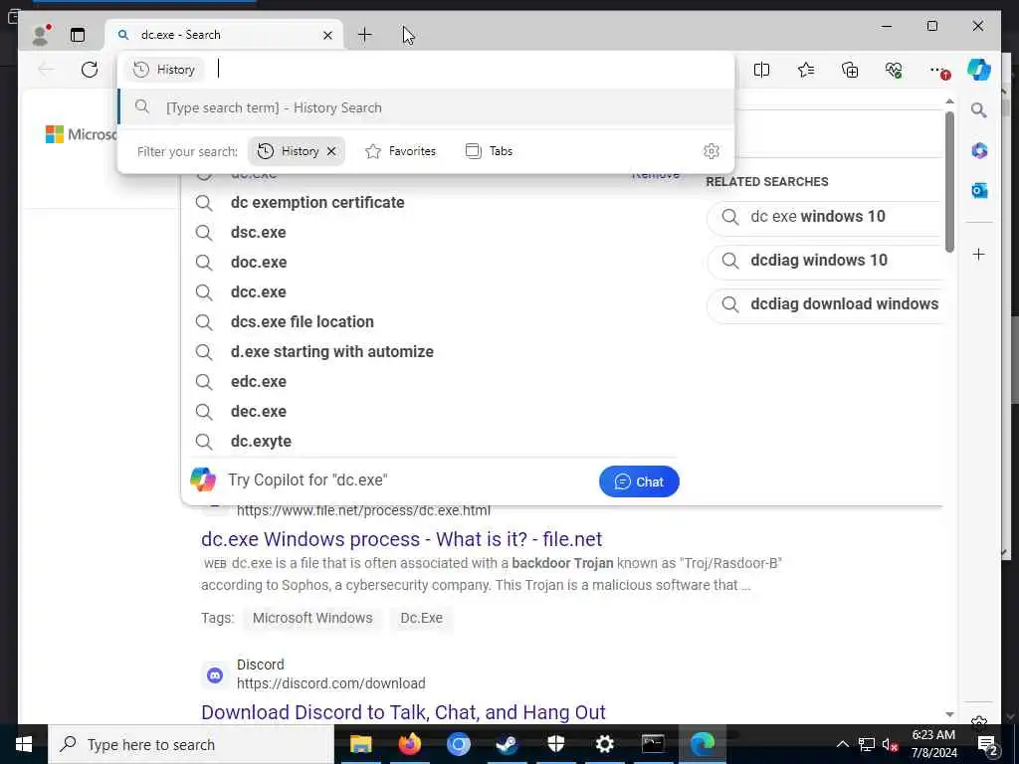Image resolution: width=1019 pixels, height=764 pixels.
Task: Open the https://discord.com/download URL text
Action: [x=330, y=683]
